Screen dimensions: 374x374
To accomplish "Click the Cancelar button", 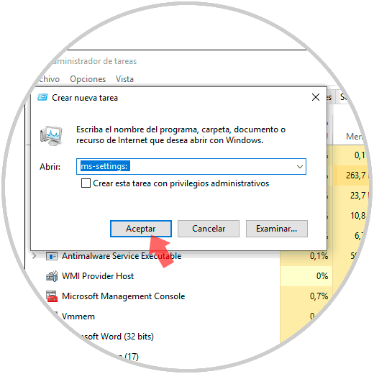I will pyautogui.click(x=209, y=229).
